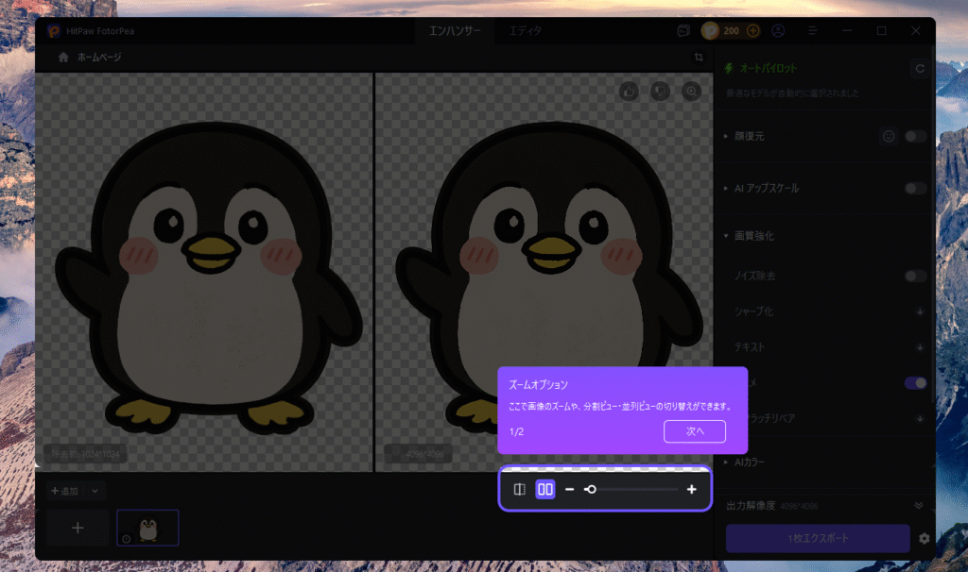Enable the AI アップスケール toggle
Viewport: 968px width, 572px height.
(915, 189)
